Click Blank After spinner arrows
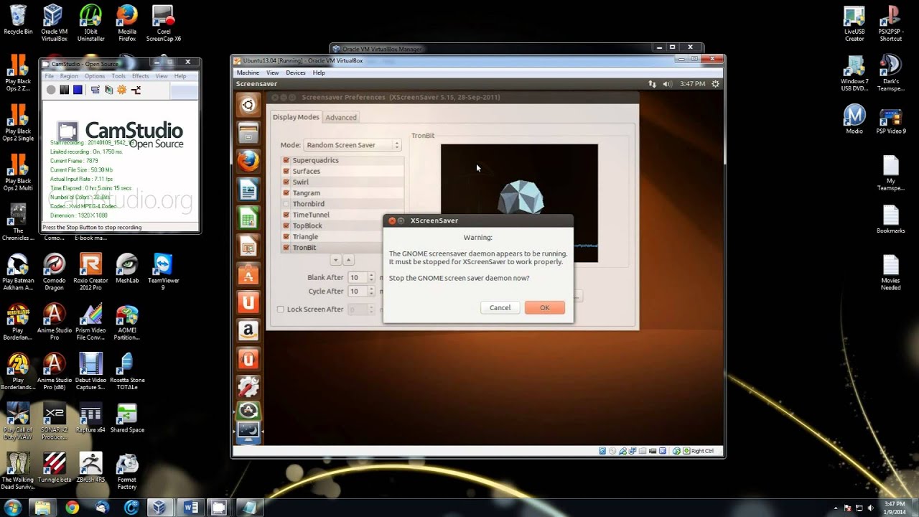The height and width of the screenshot is (517, 919). 371,277
